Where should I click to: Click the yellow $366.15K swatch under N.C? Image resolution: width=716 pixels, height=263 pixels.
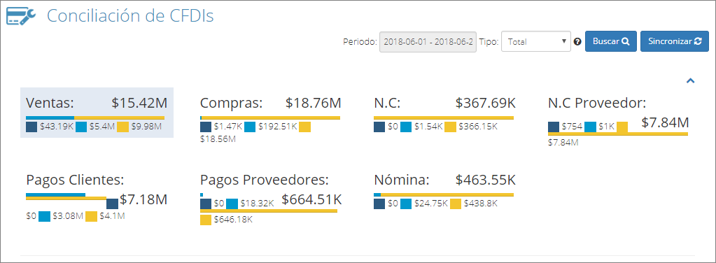coord(450,127)
